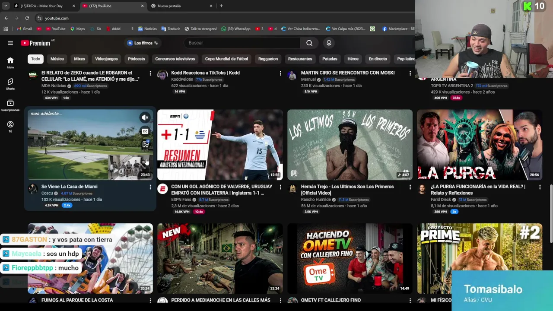Toggle captions on the Casa de Miami preview
The height and width of the screenshot is (311, 553).
[x=145, y=131]
